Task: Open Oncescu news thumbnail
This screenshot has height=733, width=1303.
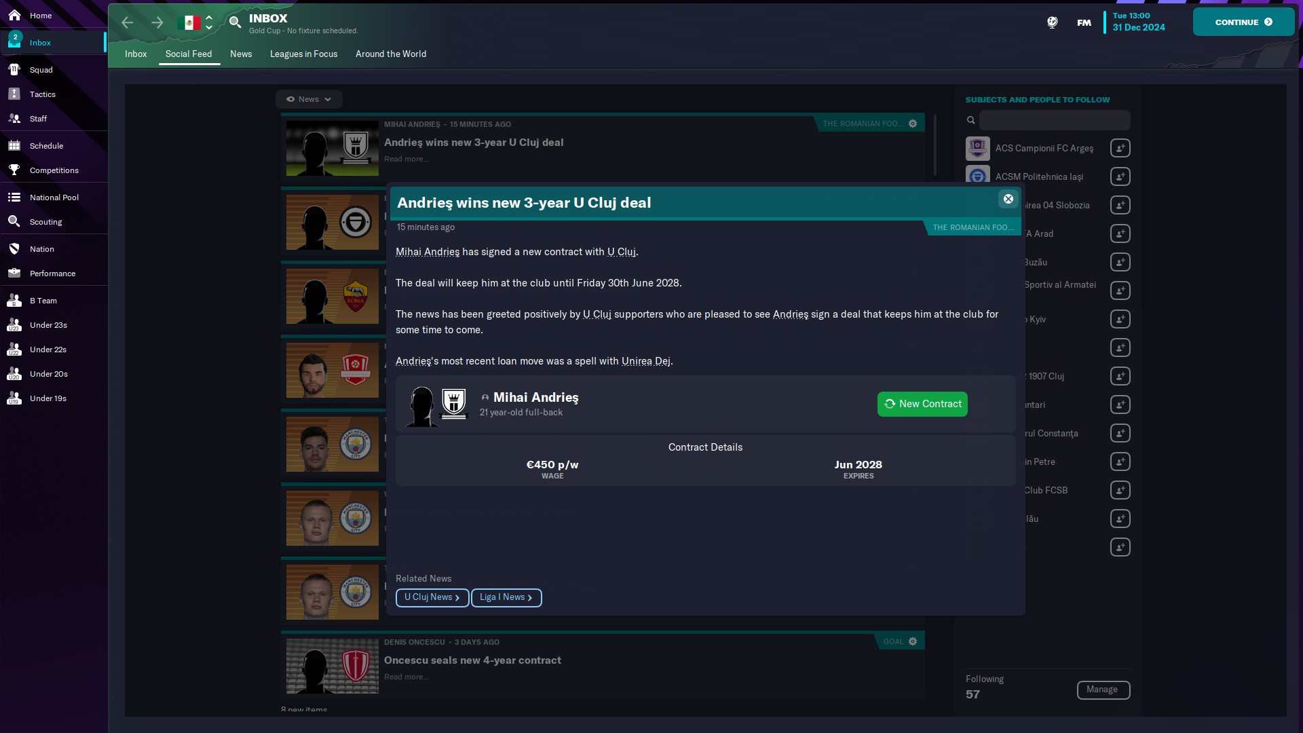Action: [x=333, y=666]
